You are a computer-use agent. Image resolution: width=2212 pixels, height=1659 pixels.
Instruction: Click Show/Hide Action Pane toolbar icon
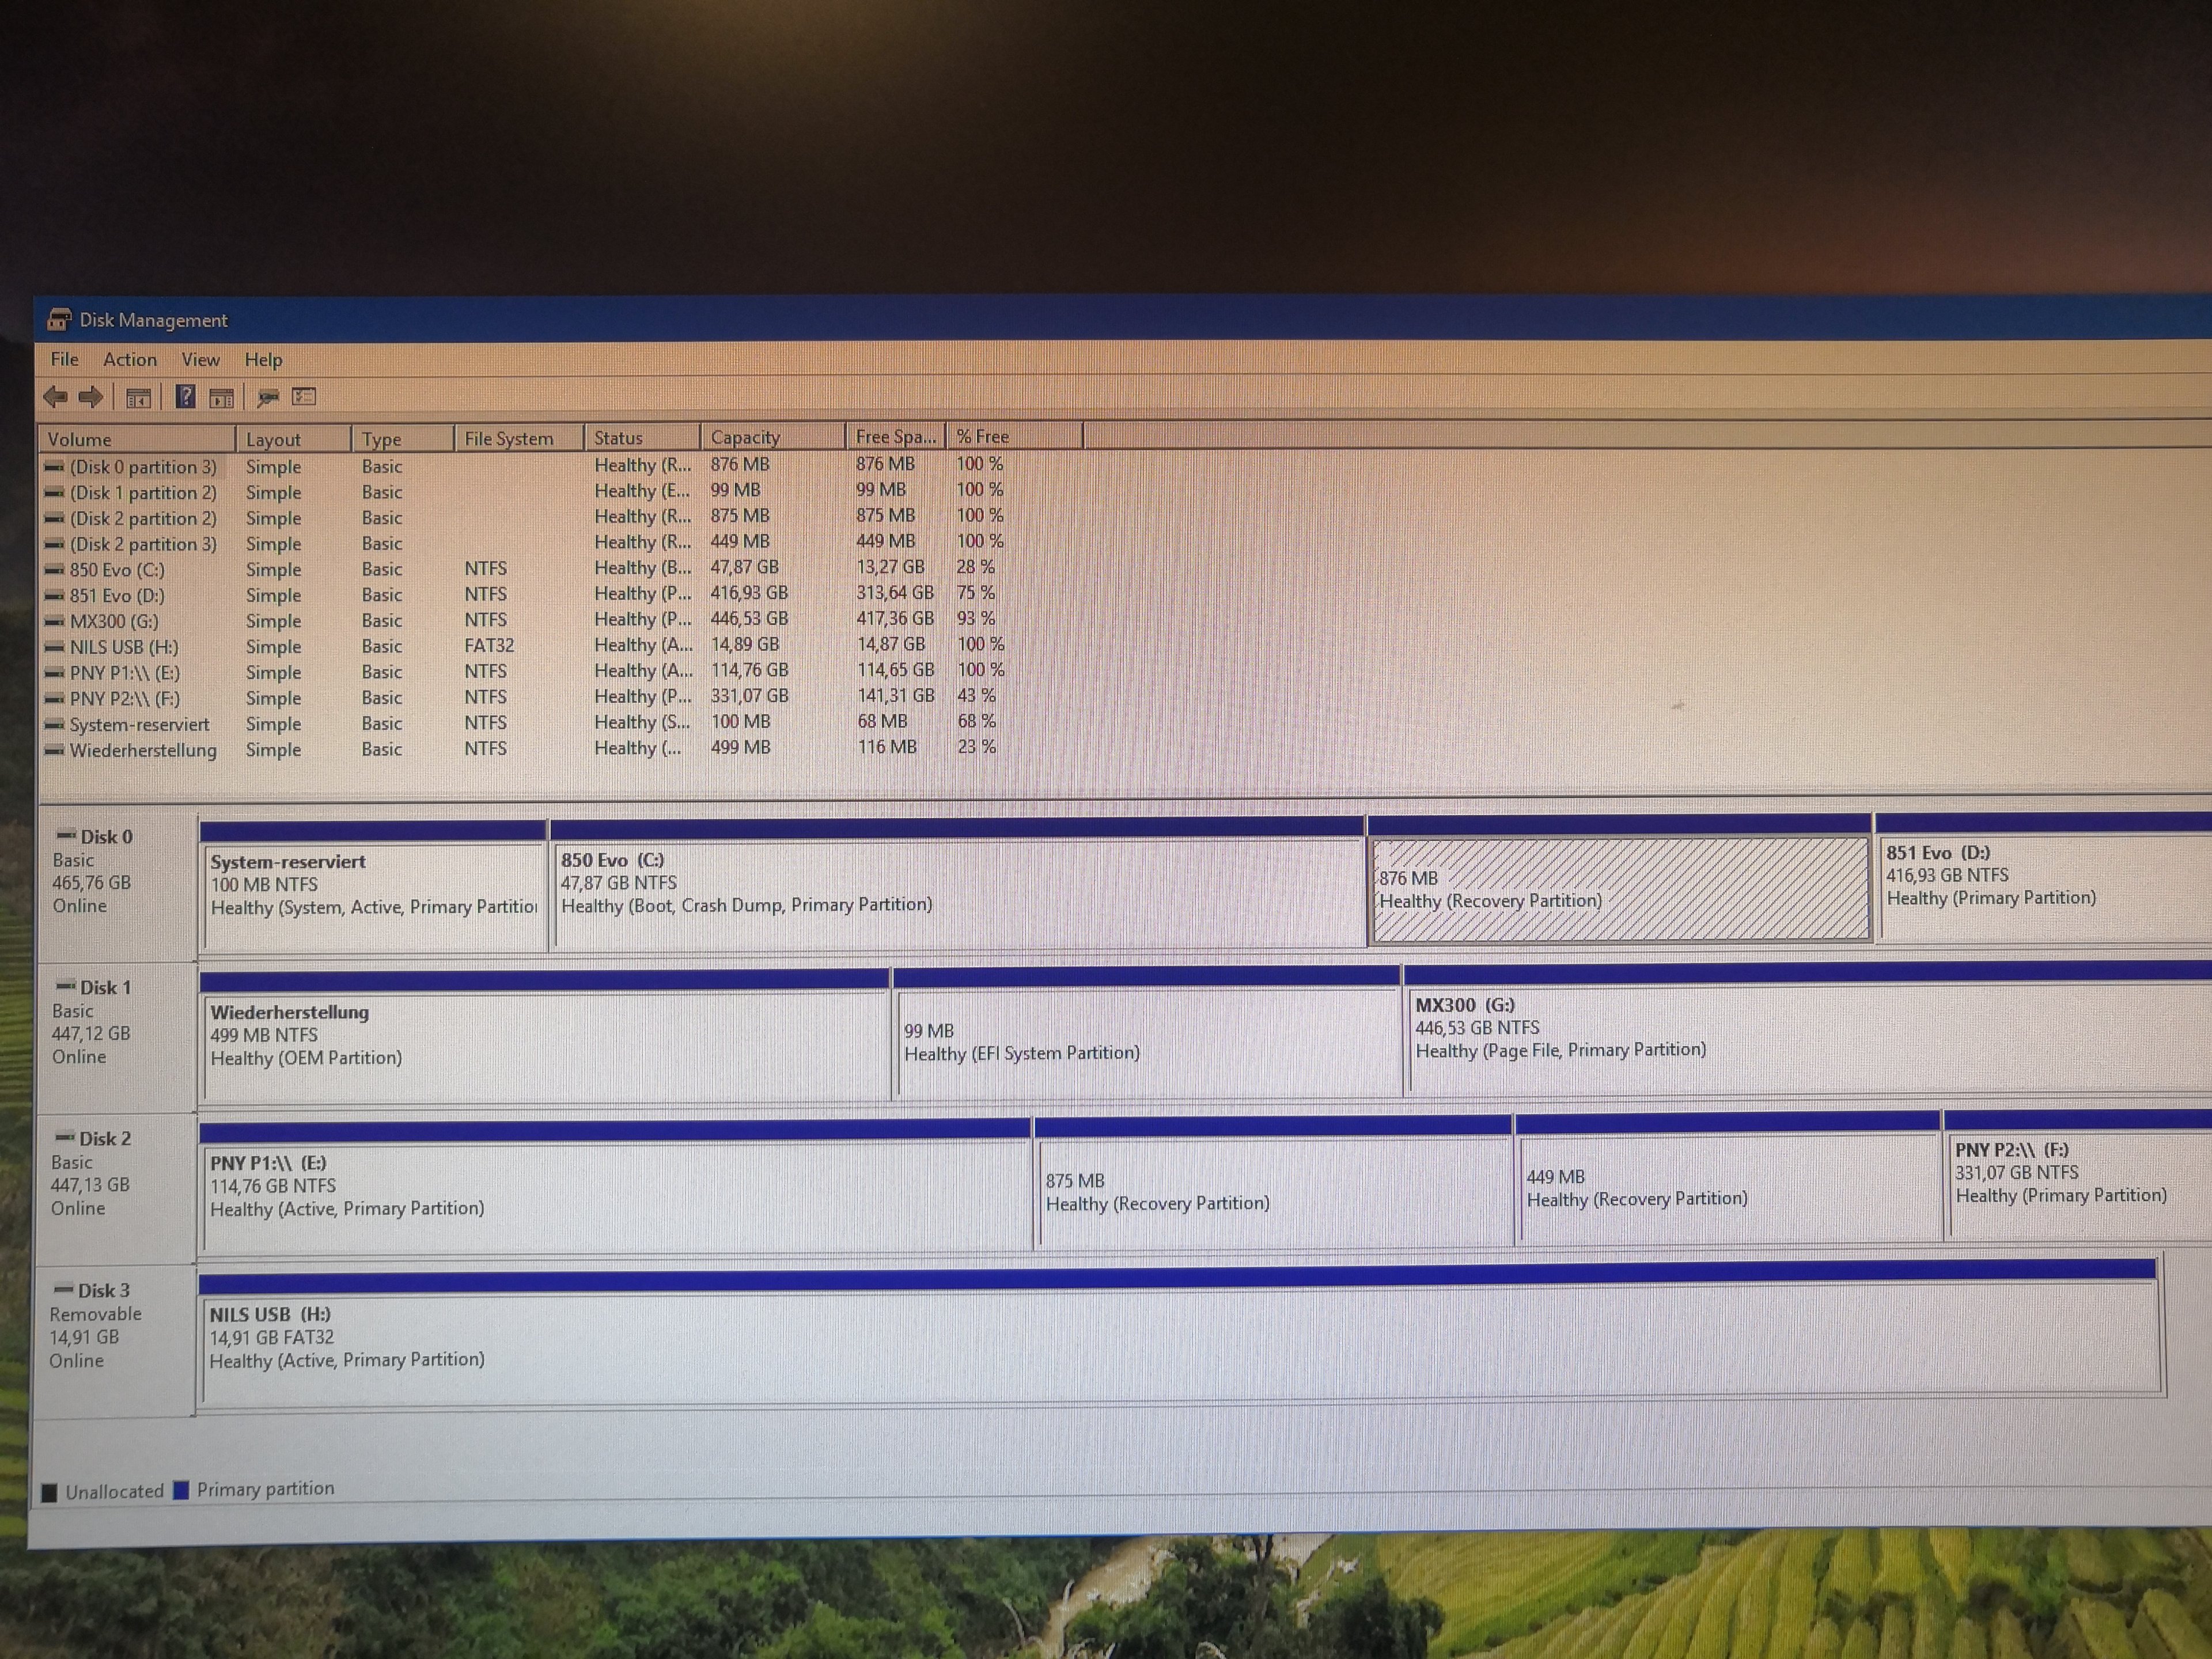coord(222,398)
